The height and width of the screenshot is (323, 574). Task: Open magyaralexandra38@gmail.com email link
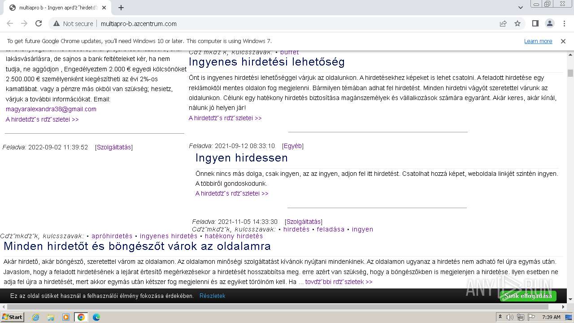click(x=51, y=109)
